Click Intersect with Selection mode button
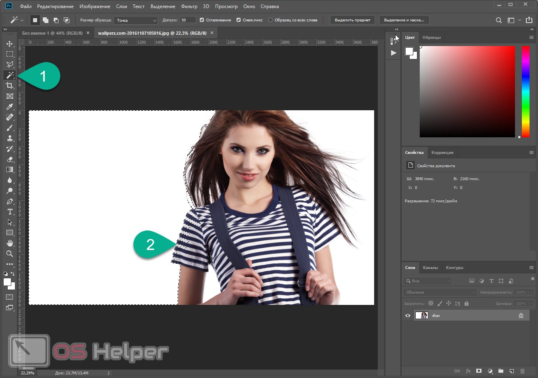Image resolution: width=538 pixels, height=378 pixels. point(67,20)
